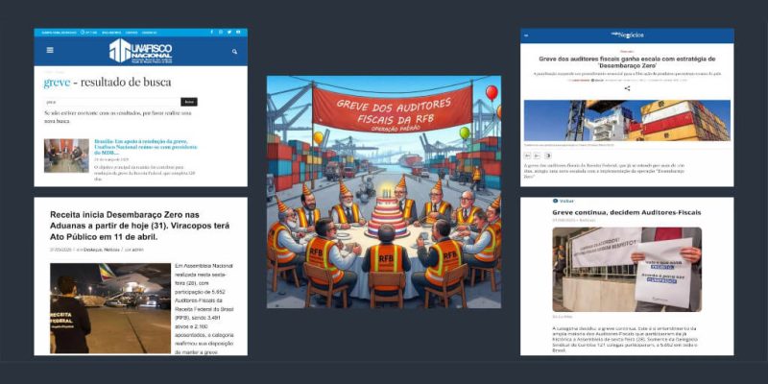This screenshot has width=768, height=384.
Task: Open the Brasília greve search result title
Action: [146, 147]
